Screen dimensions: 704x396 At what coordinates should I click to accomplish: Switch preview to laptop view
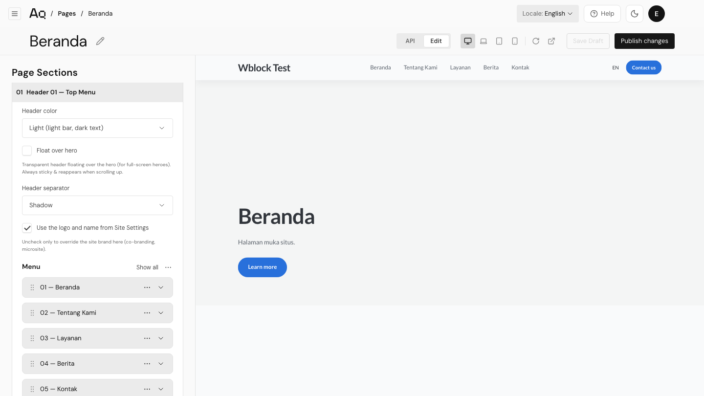coord(484,41)
